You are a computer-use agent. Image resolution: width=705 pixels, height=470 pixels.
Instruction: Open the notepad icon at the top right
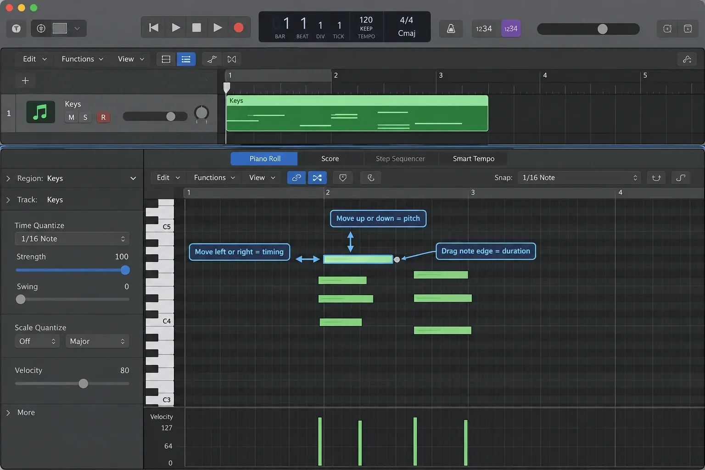click(688, 28)
